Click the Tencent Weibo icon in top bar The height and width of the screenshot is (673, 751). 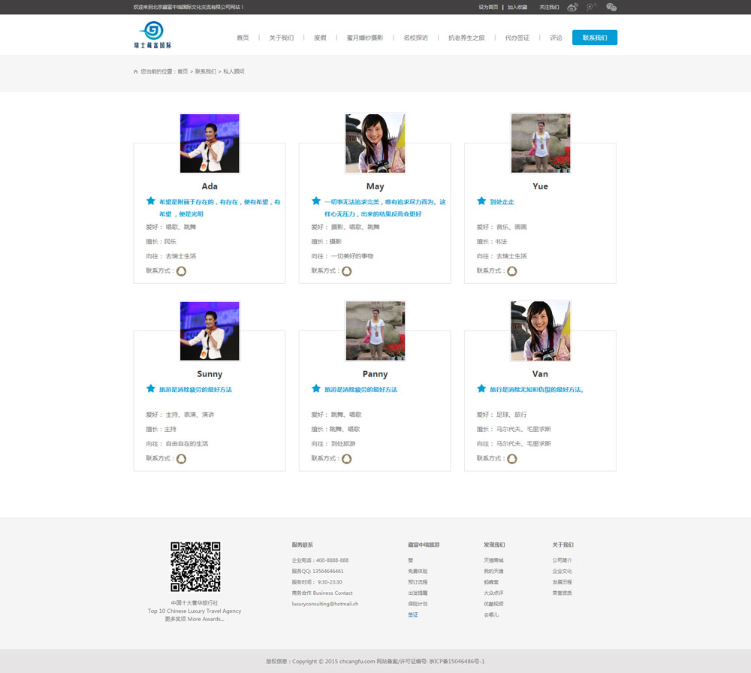(592, 8)
